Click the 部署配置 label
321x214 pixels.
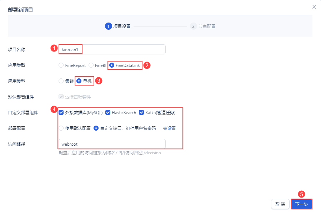[16, 128]
